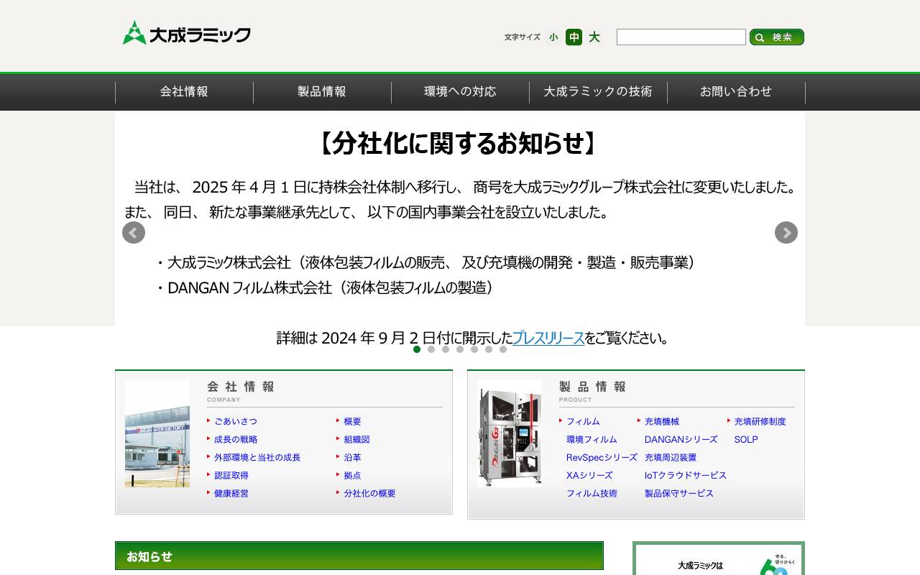Open the 製品情報 navigation menu
Viewport: 920px width, 575px height.
point(322,92)
